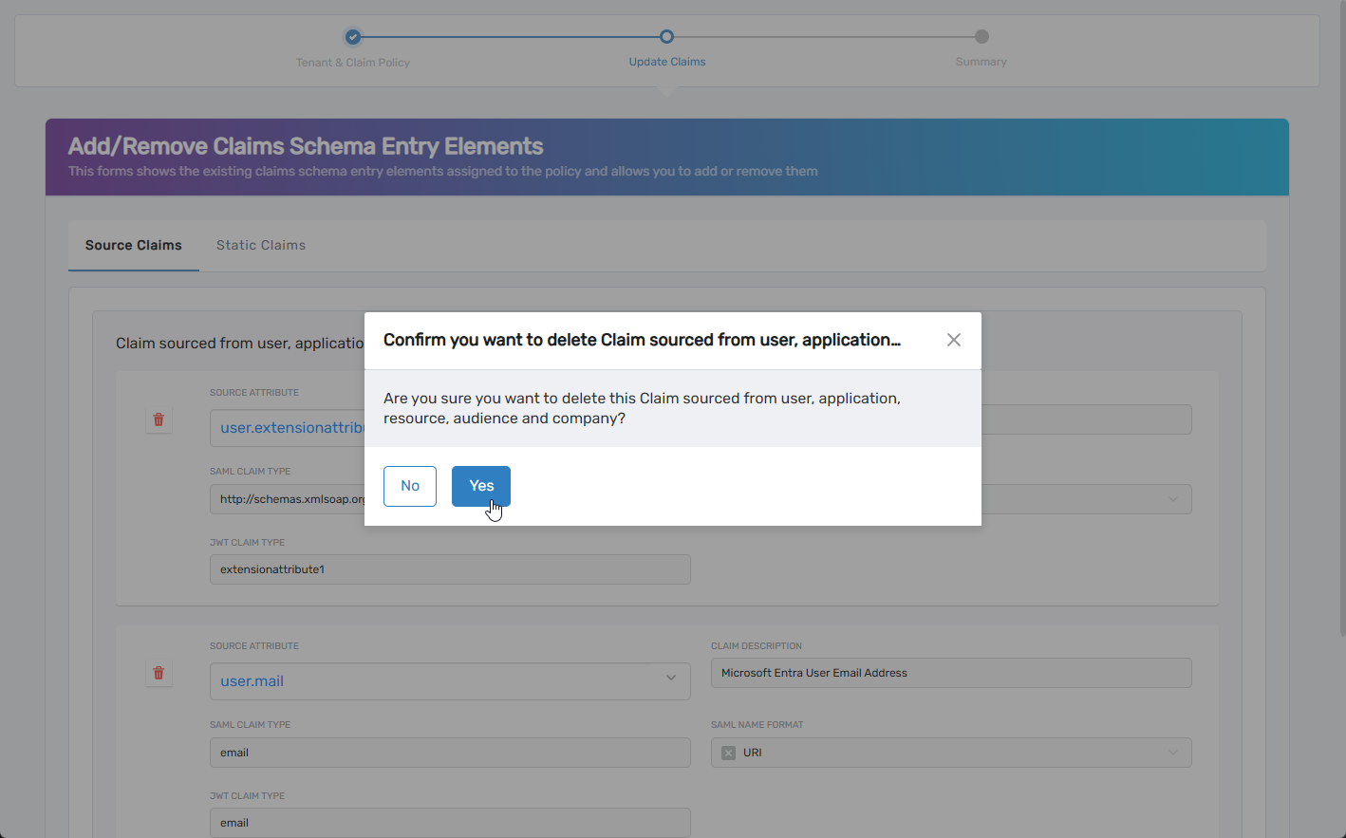Click the Update Claims progress step label
This screenshot has width=1346, height=838.
[667, 61]
